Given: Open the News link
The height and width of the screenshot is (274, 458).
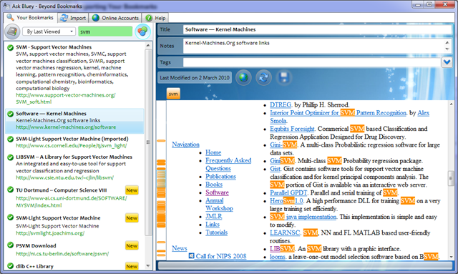Looking at the screenshot, I should pos(180,248).
